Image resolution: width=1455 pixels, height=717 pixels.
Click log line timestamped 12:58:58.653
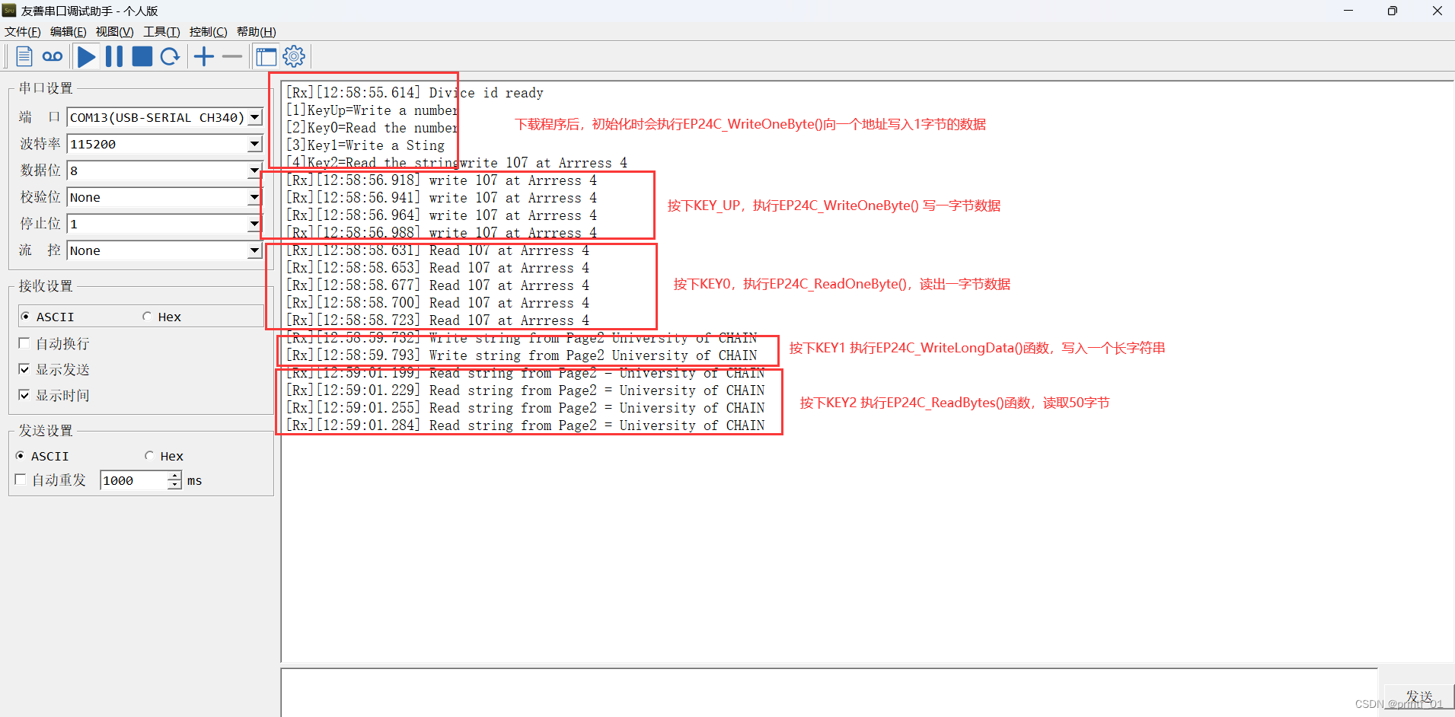coord(438,268)
